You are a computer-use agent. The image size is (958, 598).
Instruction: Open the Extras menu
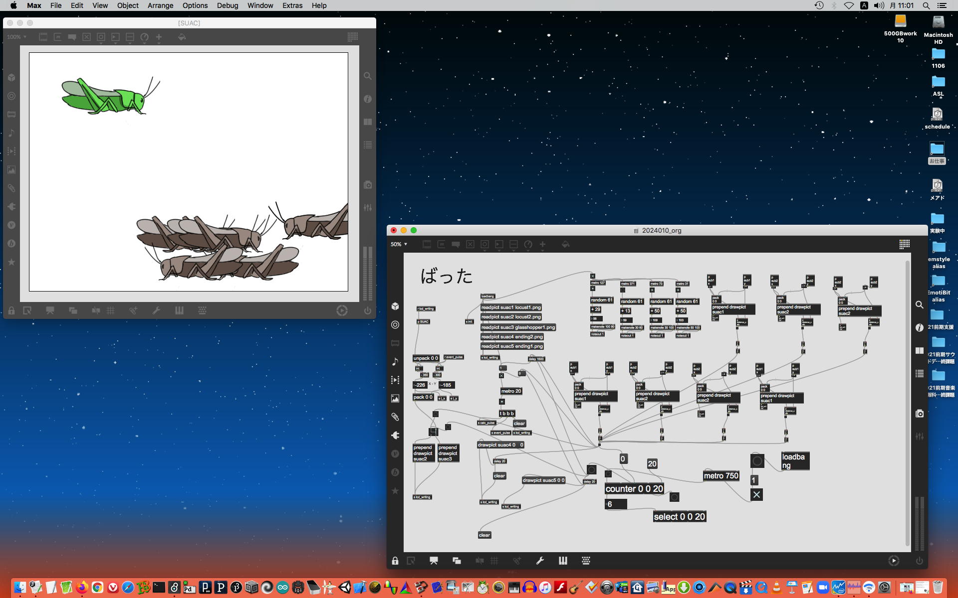tap(292, 5)
